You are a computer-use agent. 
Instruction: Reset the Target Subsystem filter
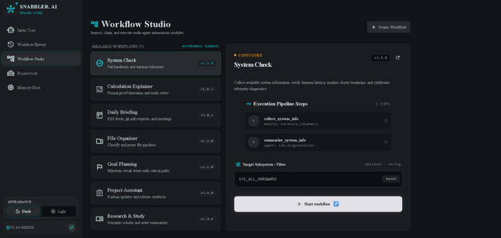pos(391,179)
